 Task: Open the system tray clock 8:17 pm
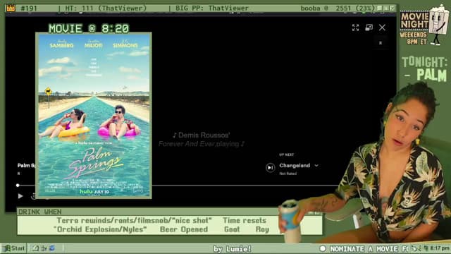tap(440, 248)
